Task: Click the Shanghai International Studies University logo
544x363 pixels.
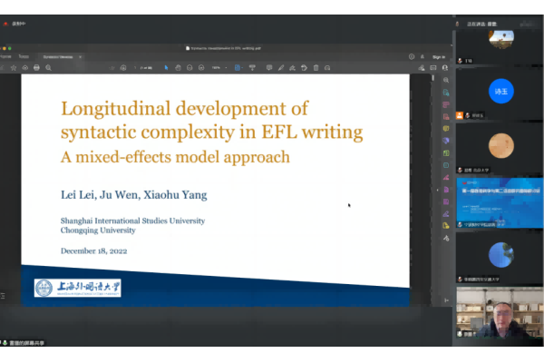Action: click(77, 288)
